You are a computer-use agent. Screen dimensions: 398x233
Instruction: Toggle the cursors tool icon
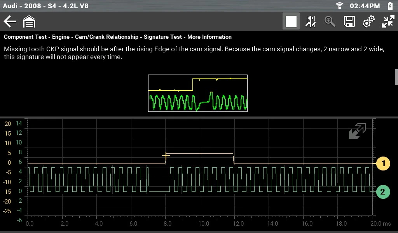(x=311, y=21)
